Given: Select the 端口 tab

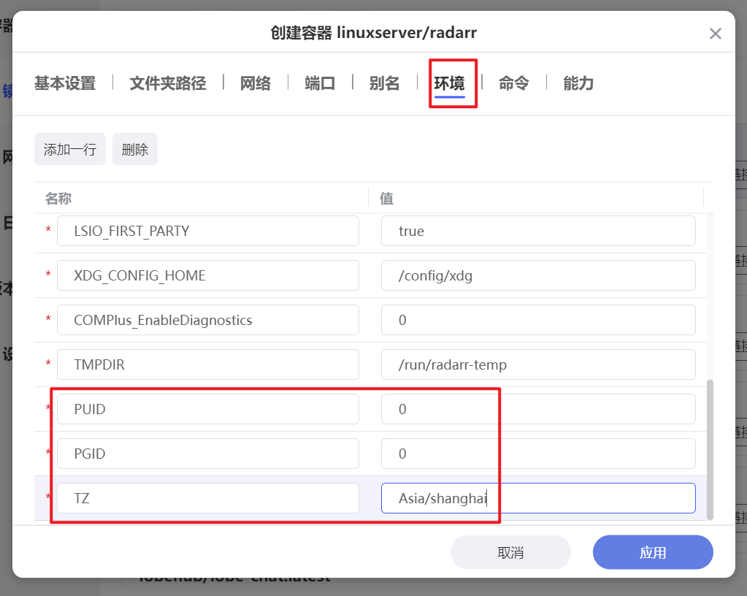Looking at the screenshot, I should tap(320, 83).
